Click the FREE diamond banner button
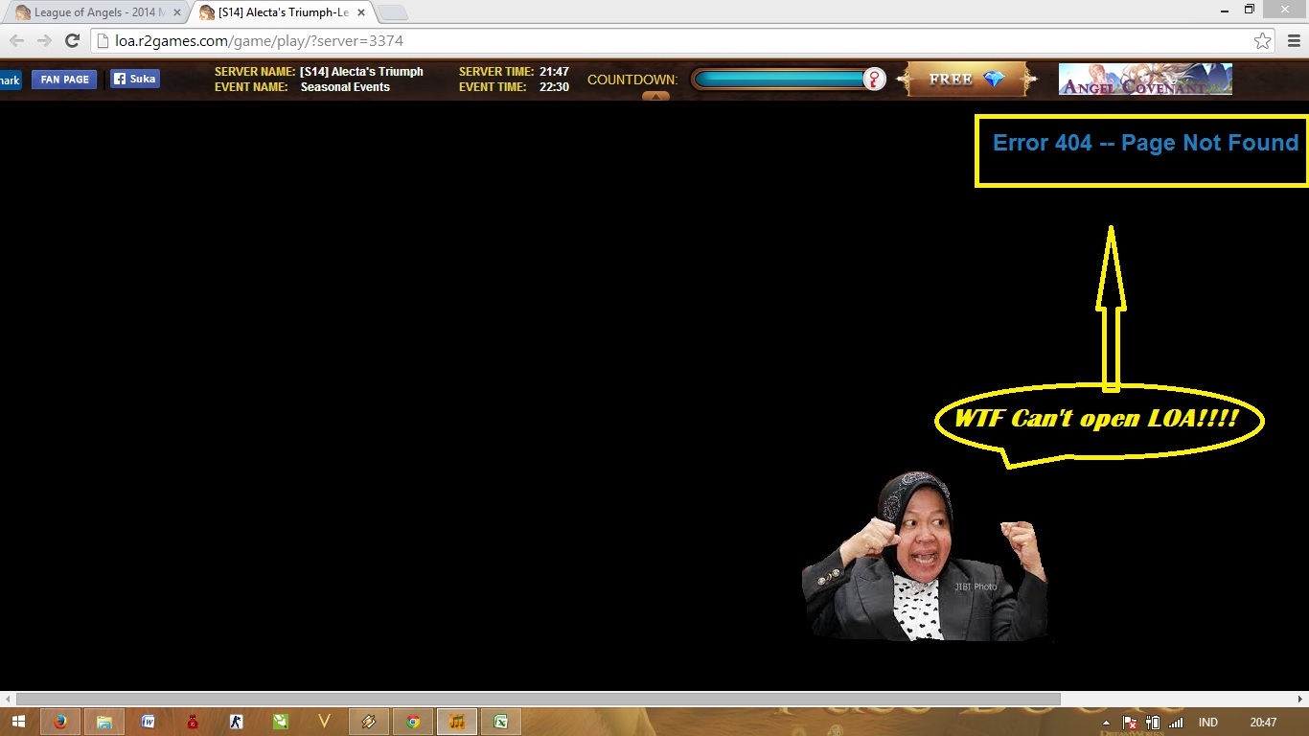Screen dimensions: 1309x736 pyautogui.click(x=966, y=80)
